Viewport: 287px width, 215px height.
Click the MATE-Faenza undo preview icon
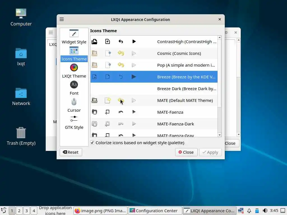coord(121,112)
